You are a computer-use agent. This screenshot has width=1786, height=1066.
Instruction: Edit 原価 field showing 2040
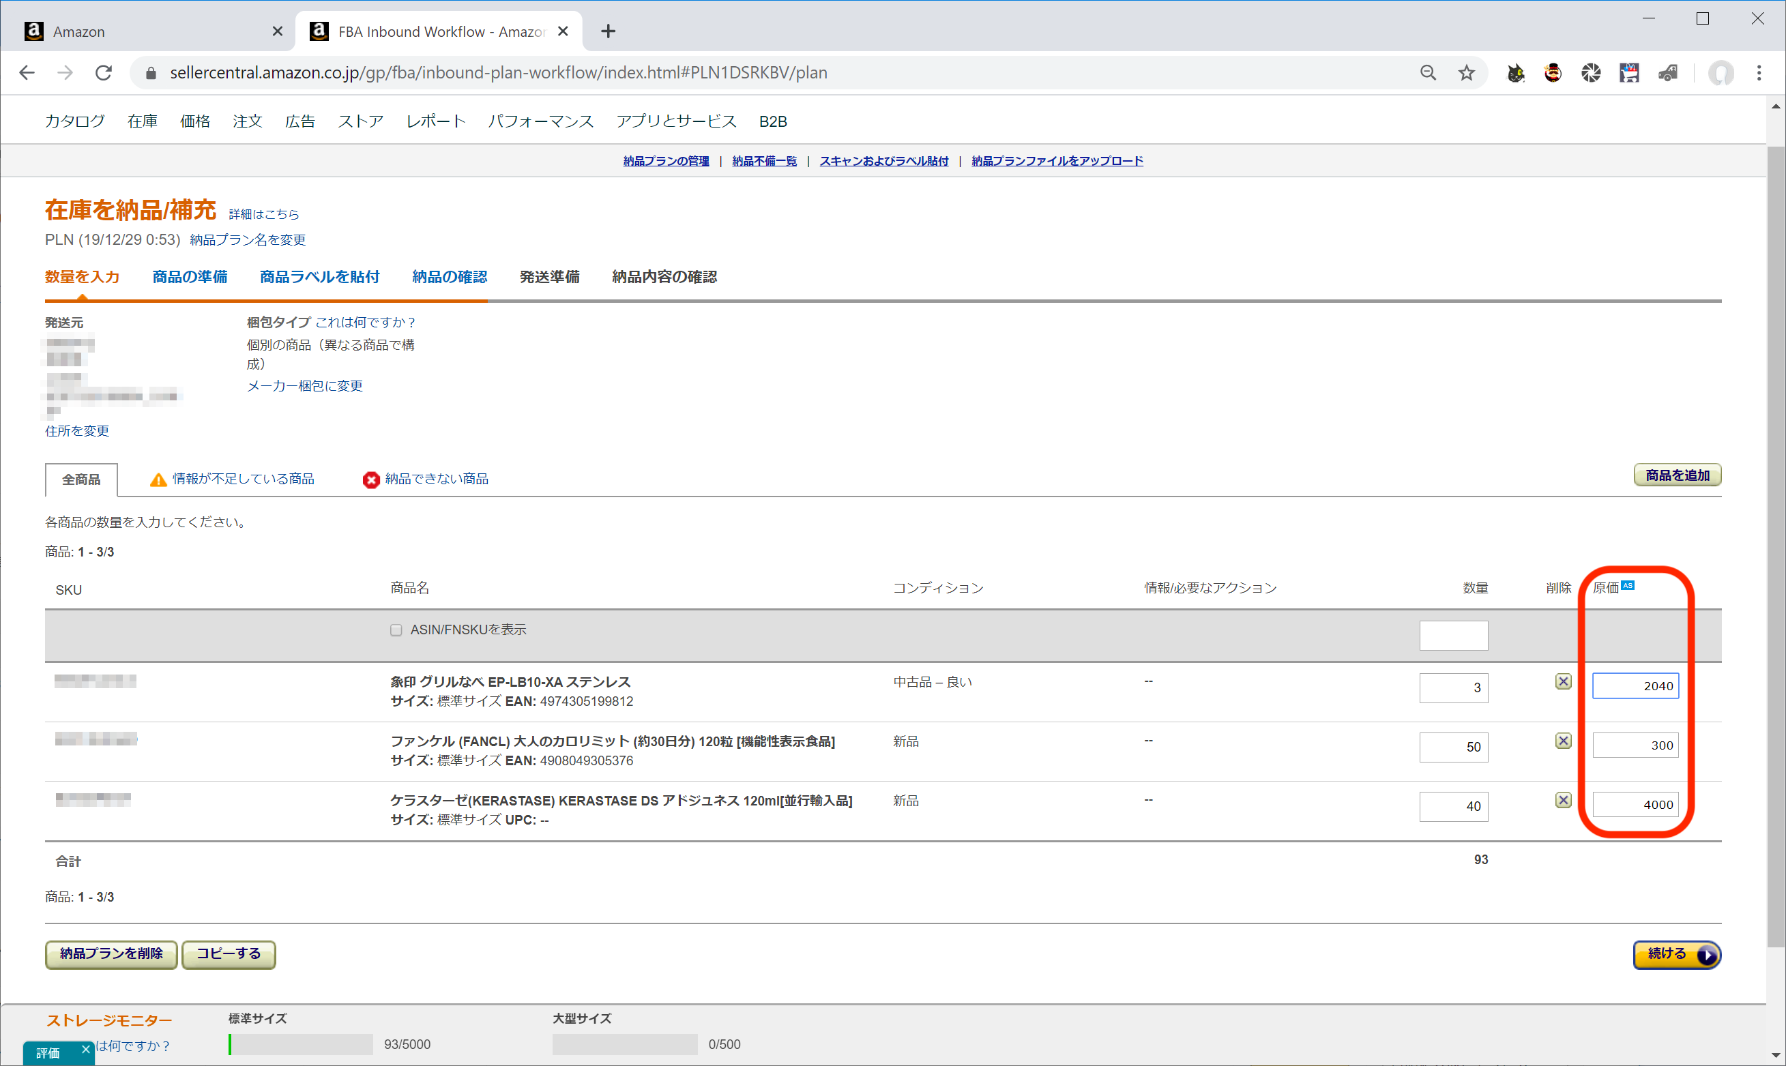1636,686
